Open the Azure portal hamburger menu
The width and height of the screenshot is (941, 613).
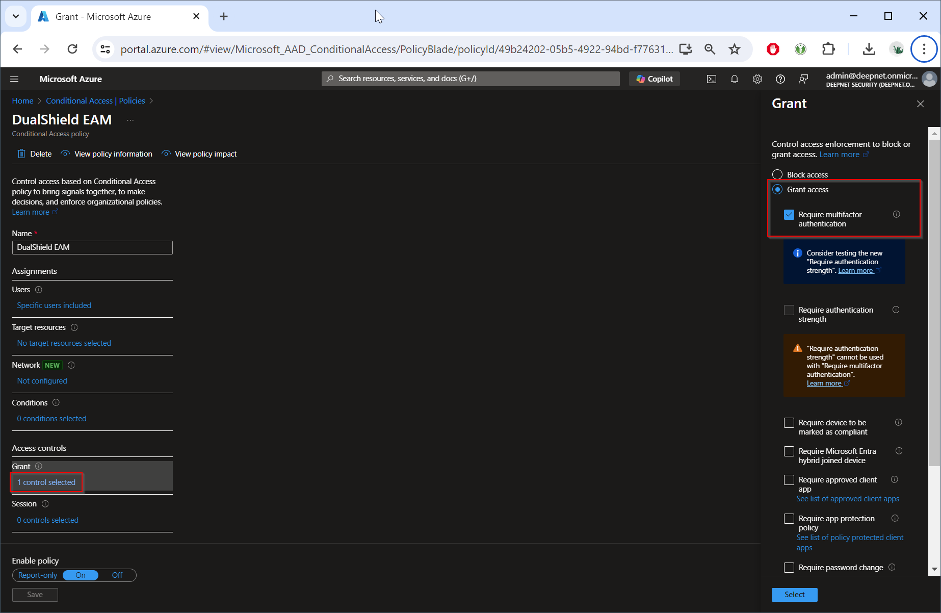[14, 79]
